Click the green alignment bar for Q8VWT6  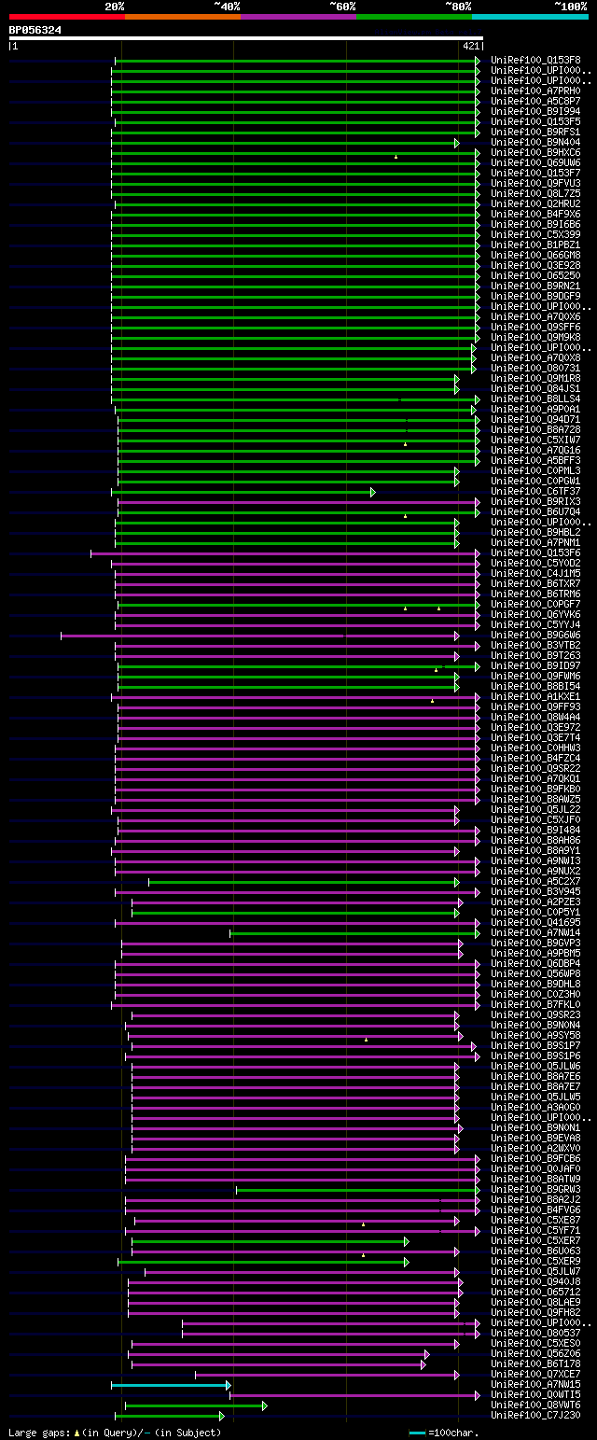pos(196,1405)
